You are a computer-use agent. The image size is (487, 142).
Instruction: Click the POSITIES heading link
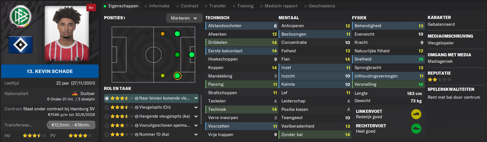(115, 18)
